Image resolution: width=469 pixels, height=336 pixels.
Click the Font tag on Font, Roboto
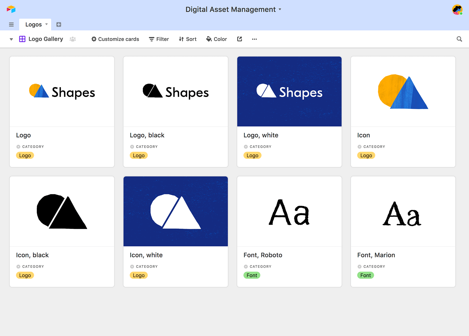[252, 275]
